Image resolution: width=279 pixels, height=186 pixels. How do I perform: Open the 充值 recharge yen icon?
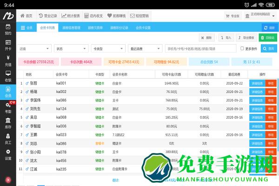(8, 61)
